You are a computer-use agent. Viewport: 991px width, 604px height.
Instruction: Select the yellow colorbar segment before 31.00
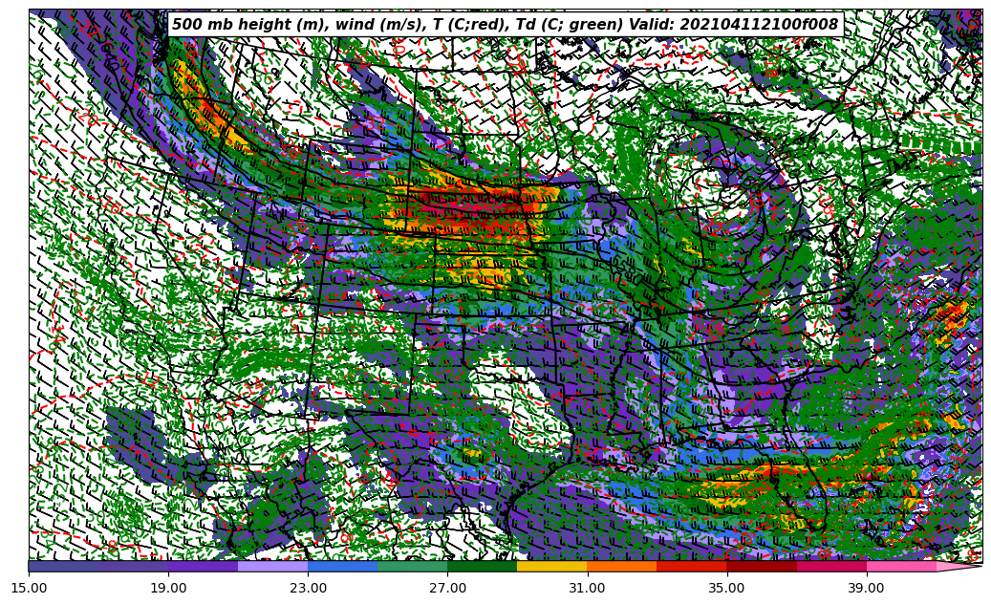pos(551,567)
